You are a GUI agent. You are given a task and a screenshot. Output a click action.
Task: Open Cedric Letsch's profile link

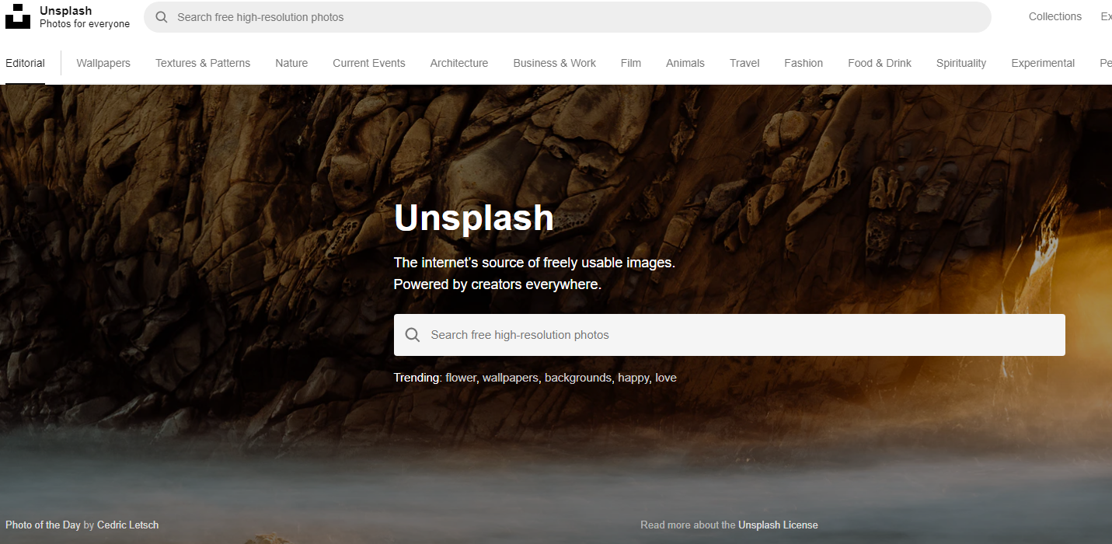[127, 525]
